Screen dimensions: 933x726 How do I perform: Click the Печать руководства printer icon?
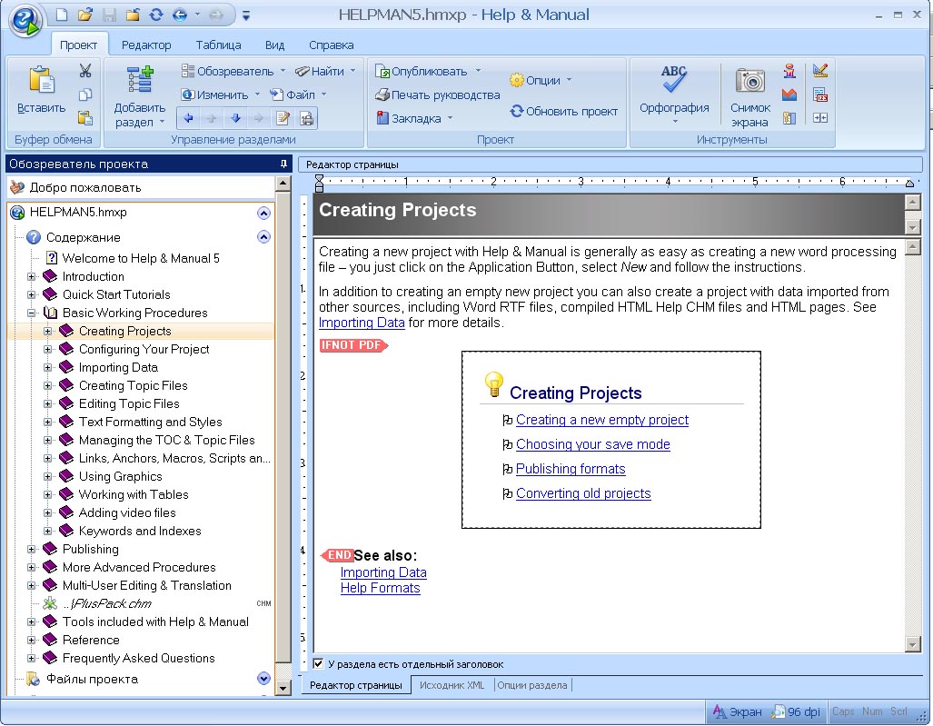[383, 94]
